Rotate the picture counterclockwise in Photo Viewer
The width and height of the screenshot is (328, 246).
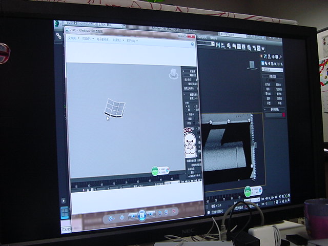160,213
